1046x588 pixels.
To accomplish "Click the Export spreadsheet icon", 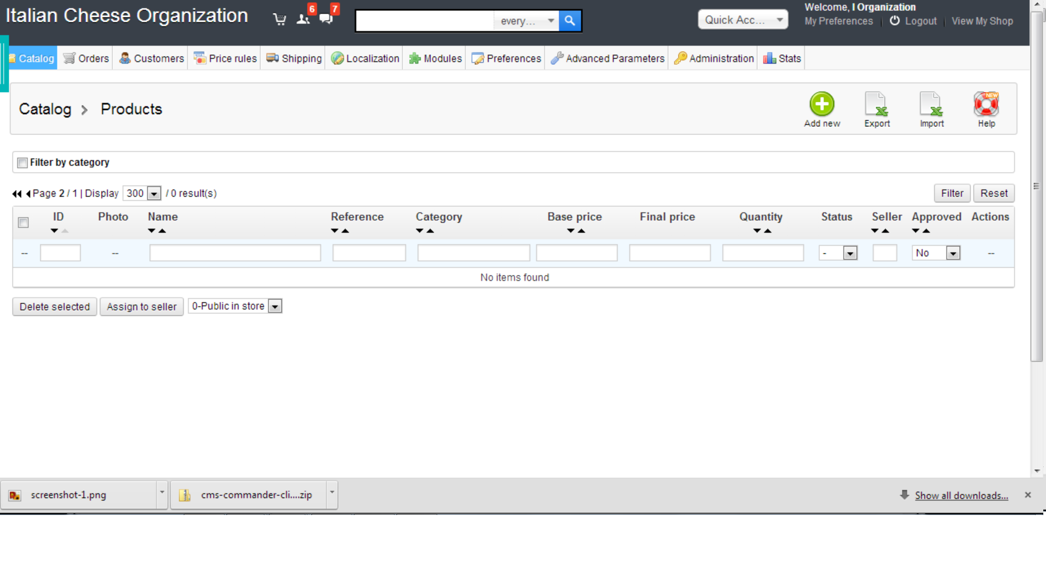I will tap(877, 104).
